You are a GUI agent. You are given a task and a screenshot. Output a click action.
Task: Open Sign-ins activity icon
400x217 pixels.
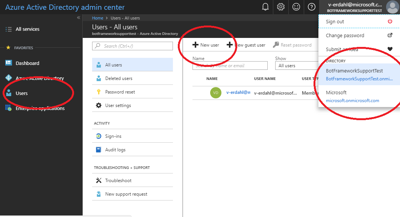(x=98, y=136)
